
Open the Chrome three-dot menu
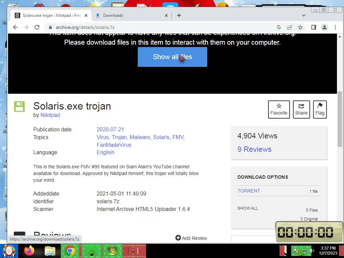tap(335, 27)
